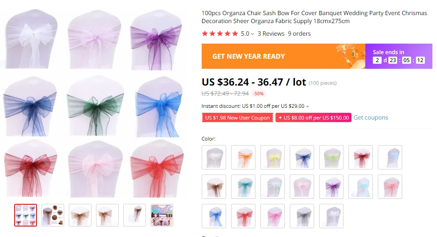Select the purple sash color swatch
This screenshot has width=437, height=237.
point(331,187)
